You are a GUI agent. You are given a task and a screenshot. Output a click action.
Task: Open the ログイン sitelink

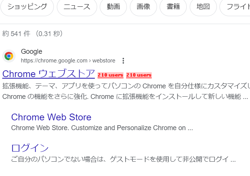pyautogui.click(x=30, y=148)
